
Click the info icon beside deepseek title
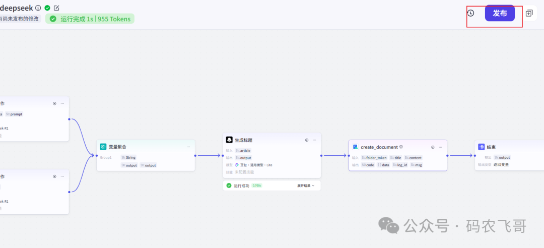(38, 8)
